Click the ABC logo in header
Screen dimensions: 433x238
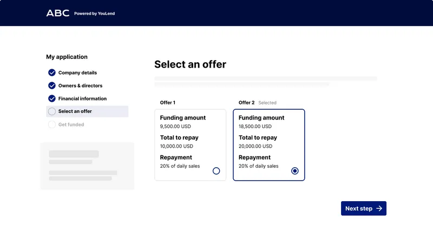(58, 13)
